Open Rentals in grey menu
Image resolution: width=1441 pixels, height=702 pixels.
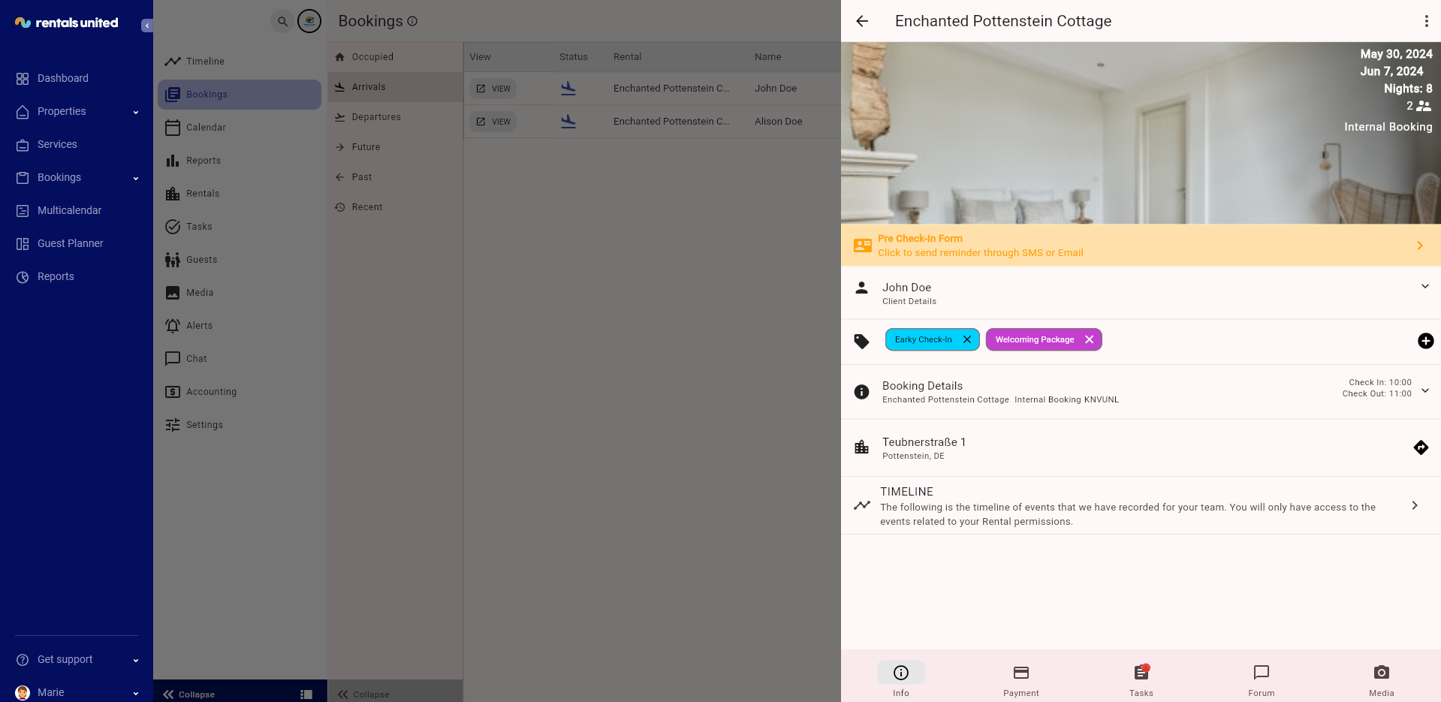click(x=240, y=194)
